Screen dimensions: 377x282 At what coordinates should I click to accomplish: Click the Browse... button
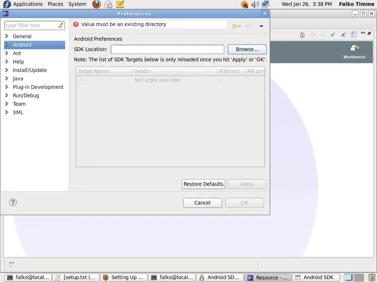(247, 49)
